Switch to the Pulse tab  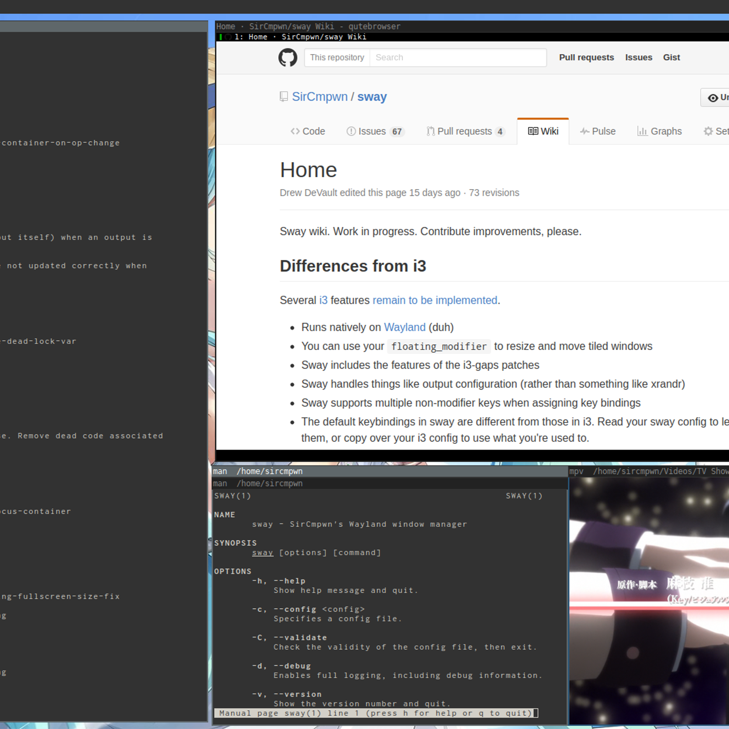point(598,131)
